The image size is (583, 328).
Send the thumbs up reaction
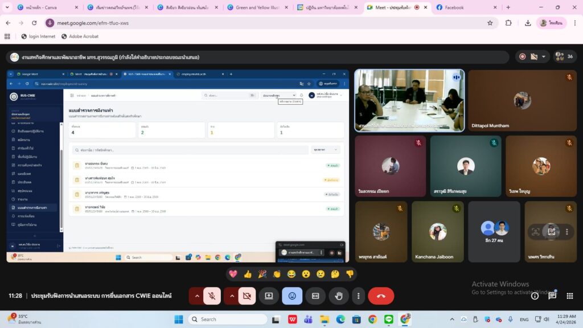tap(248, 274)
